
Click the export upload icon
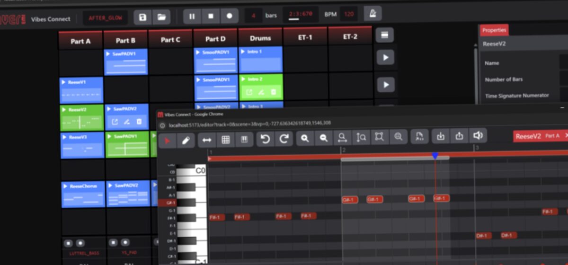coord(459,136)
